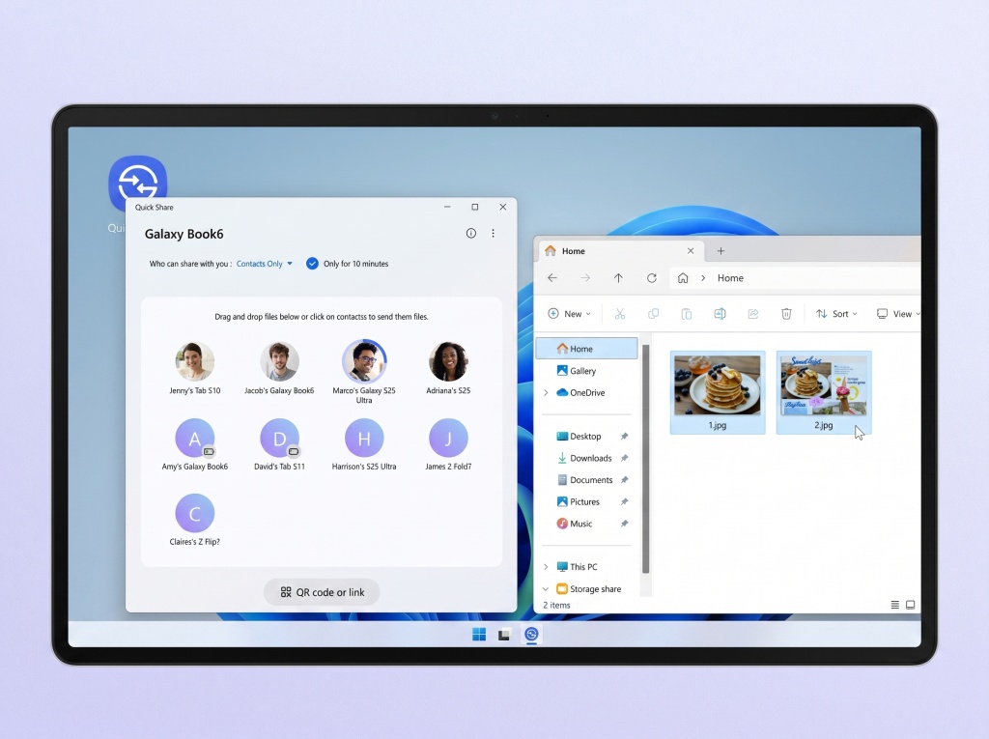The width and height of the screenshot is (989, 739).
Task: Open the Contacts Only dropdown
Action: pos(265,264)
